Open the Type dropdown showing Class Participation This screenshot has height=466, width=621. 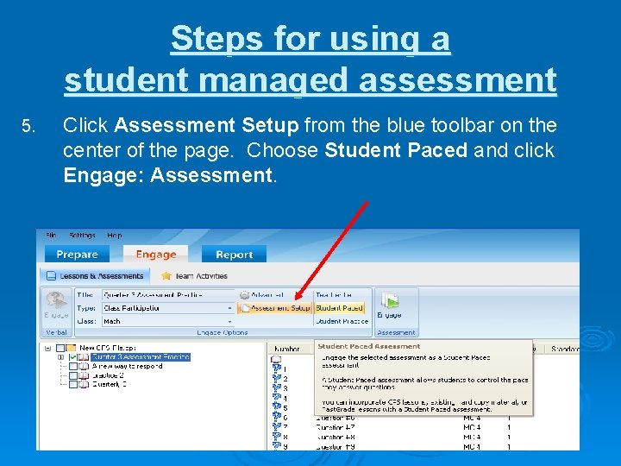point(229,308)
